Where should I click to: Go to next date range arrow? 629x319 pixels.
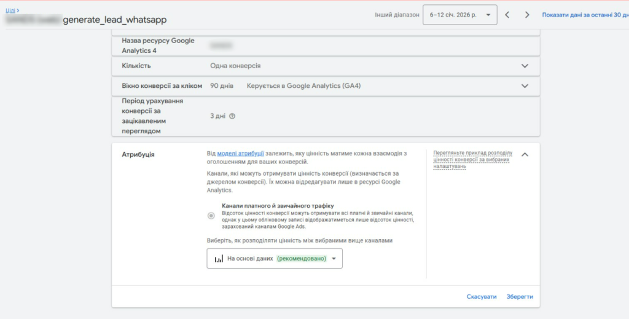(x=527, y=15)
